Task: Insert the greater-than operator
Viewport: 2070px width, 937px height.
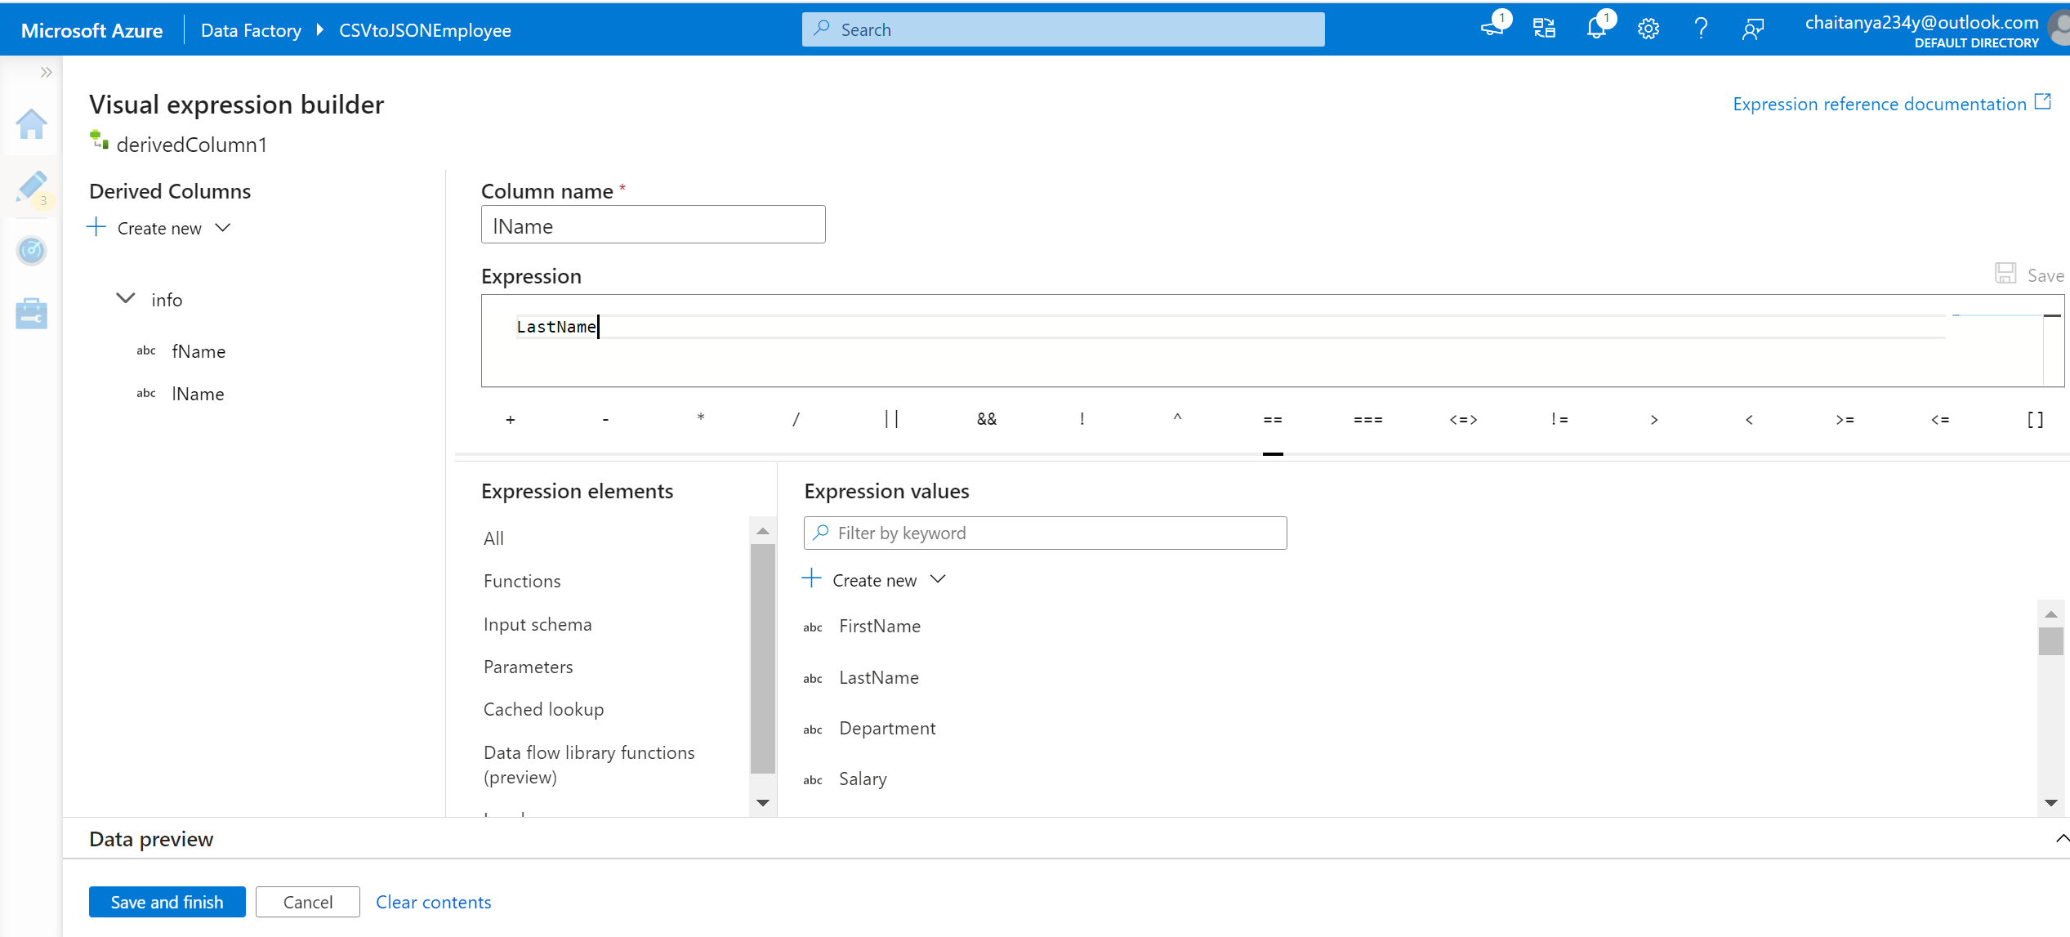Action: (x=1654, y=419)
